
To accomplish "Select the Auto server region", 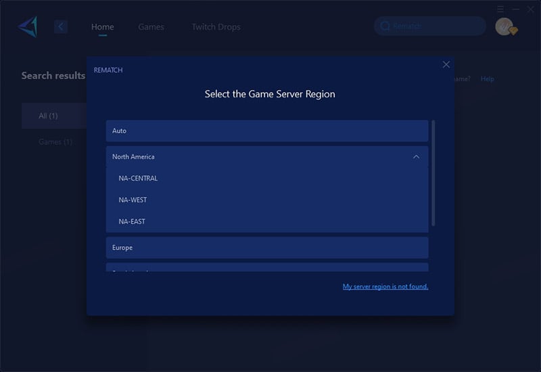I will point(267,131).
